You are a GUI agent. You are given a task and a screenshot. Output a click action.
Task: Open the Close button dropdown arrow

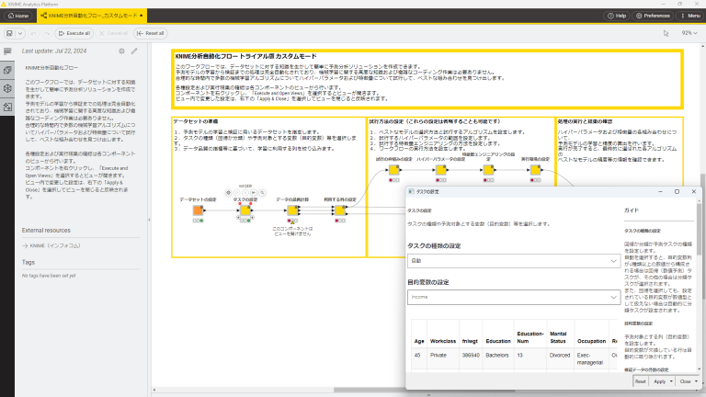pos(697,381)
